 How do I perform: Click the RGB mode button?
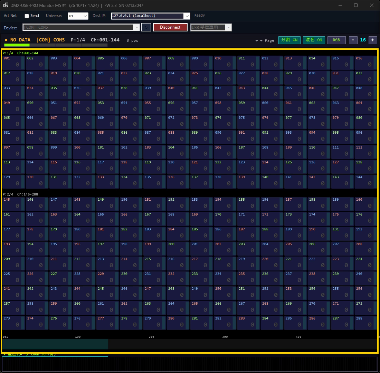click(x=336, y=40)
